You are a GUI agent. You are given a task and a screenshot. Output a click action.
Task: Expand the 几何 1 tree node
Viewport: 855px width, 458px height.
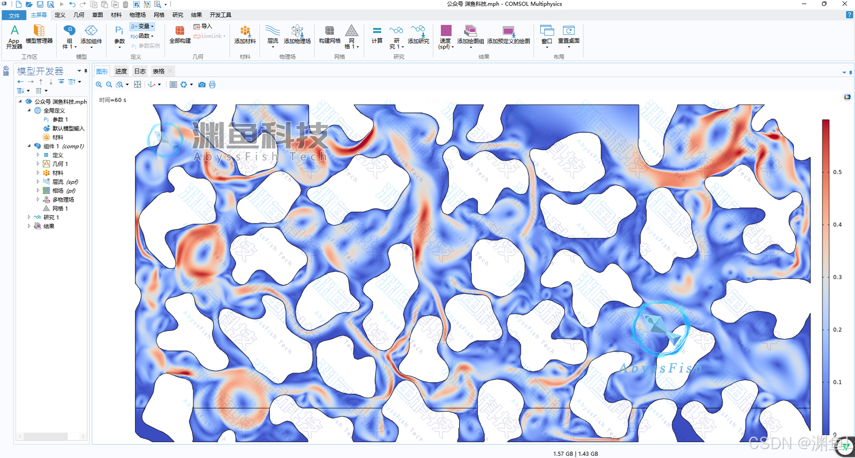pos(38,164)
